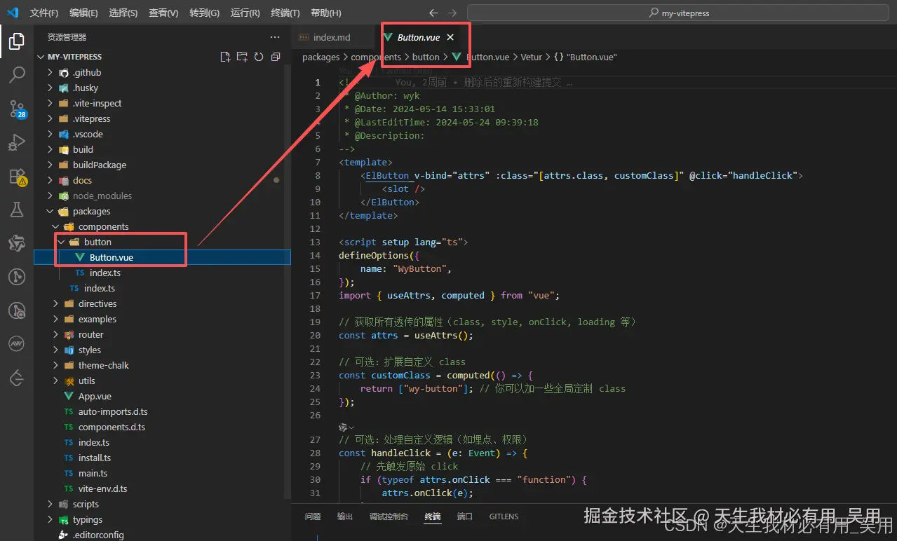Open the Extensions view icon
Viewport: 897px width, 541px height.
pyautogui.click(x=17, y=177)
